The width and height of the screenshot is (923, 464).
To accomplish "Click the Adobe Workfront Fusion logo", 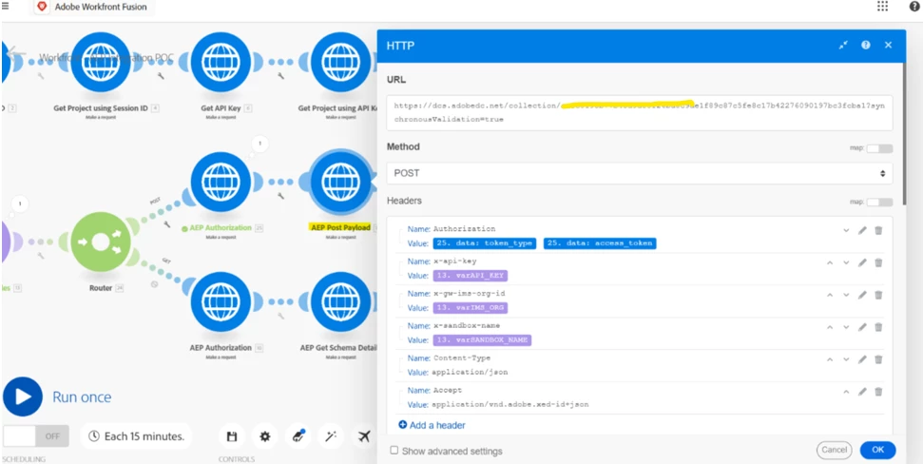I will click(42, 7).
